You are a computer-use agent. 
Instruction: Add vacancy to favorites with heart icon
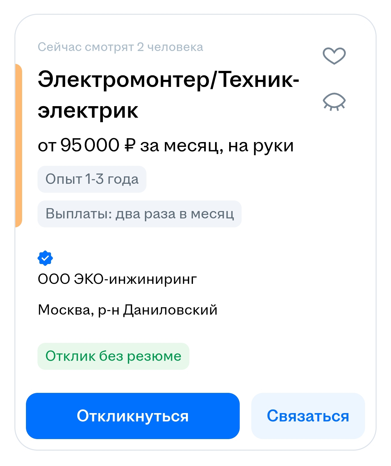click(334, 56)
